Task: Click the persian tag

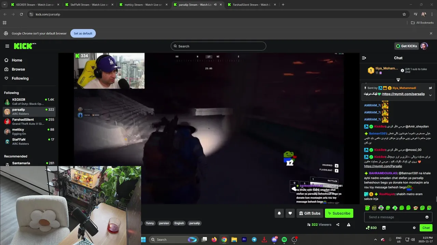Action: 164,223
